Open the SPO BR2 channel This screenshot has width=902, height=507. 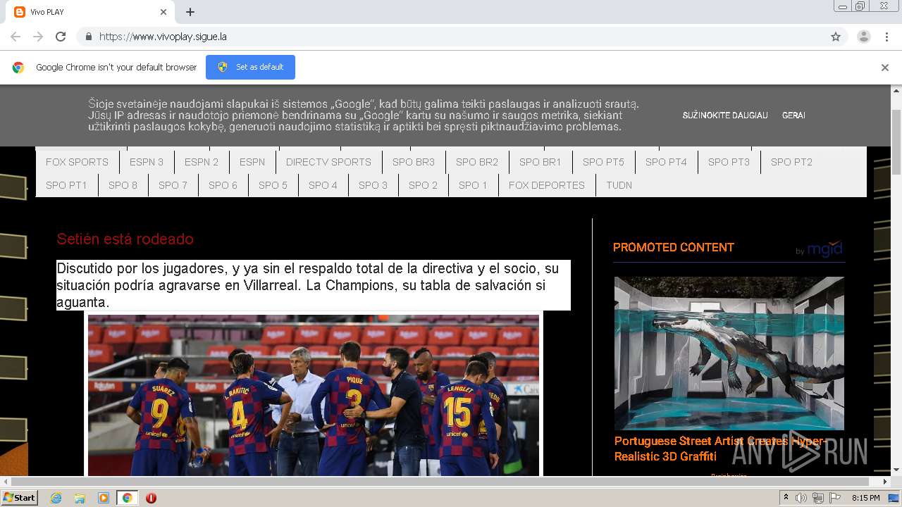pyautogui.click(x=477, y=162)
